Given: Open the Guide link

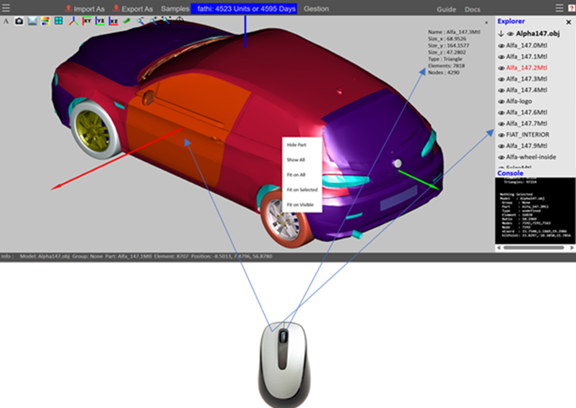Looking at the screenshot, I should tap(446, 9).
